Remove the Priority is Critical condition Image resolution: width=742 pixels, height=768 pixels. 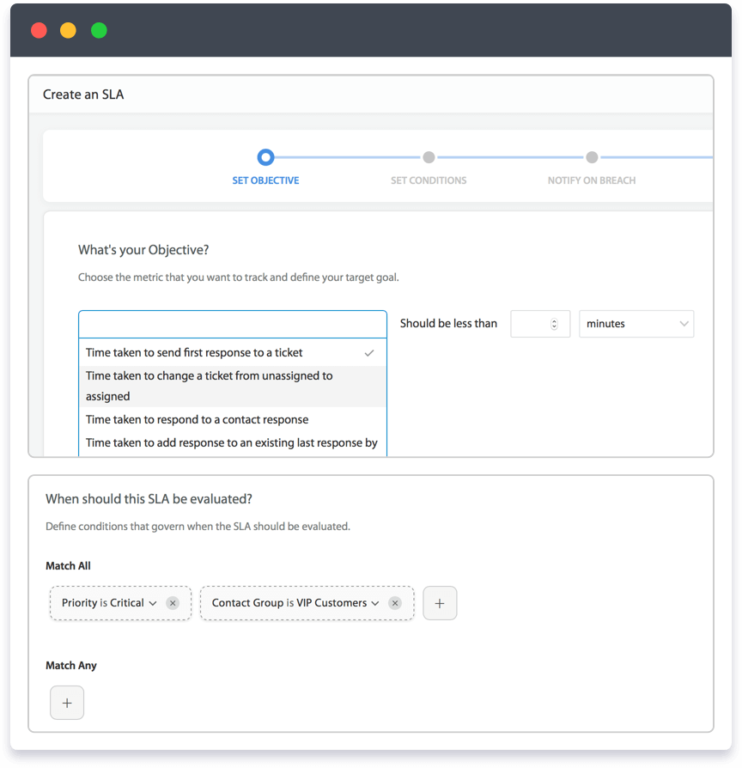[172, 603]
